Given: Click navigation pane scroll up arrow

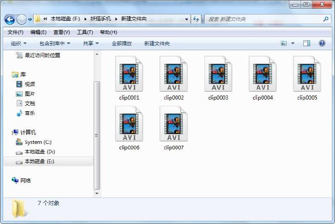Looking at the screenshot, I should click(97, 54).
